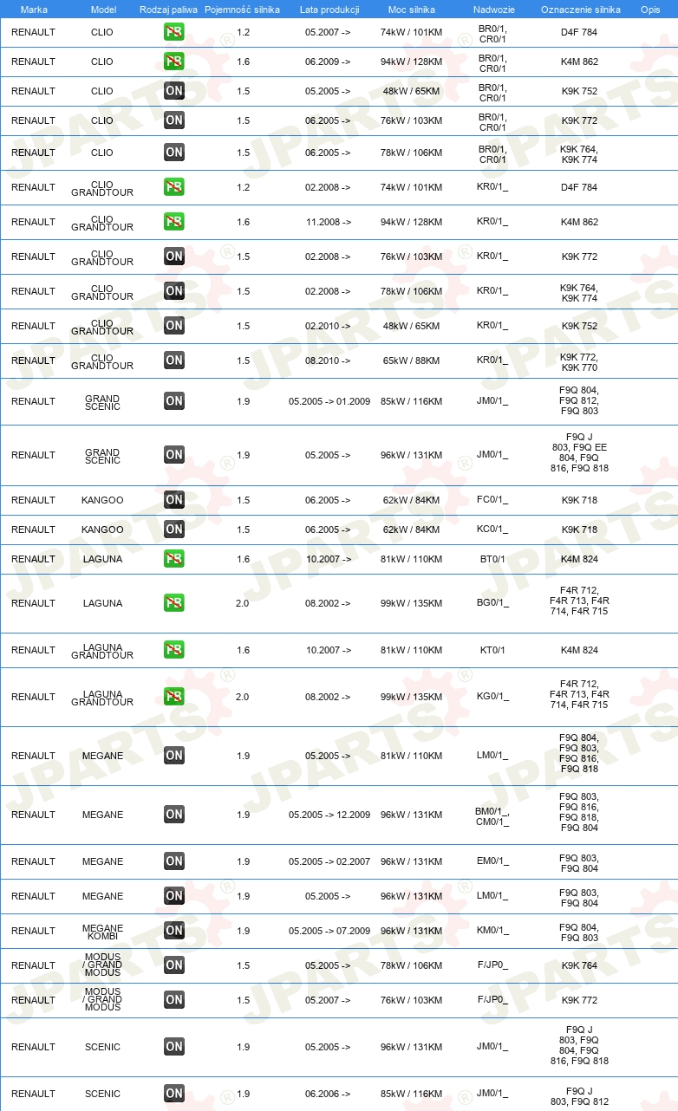Click the diesel ON icon for Clio 76kW / 103KM
Viewport: 678px width, 1111px height.
coord(173,120)
